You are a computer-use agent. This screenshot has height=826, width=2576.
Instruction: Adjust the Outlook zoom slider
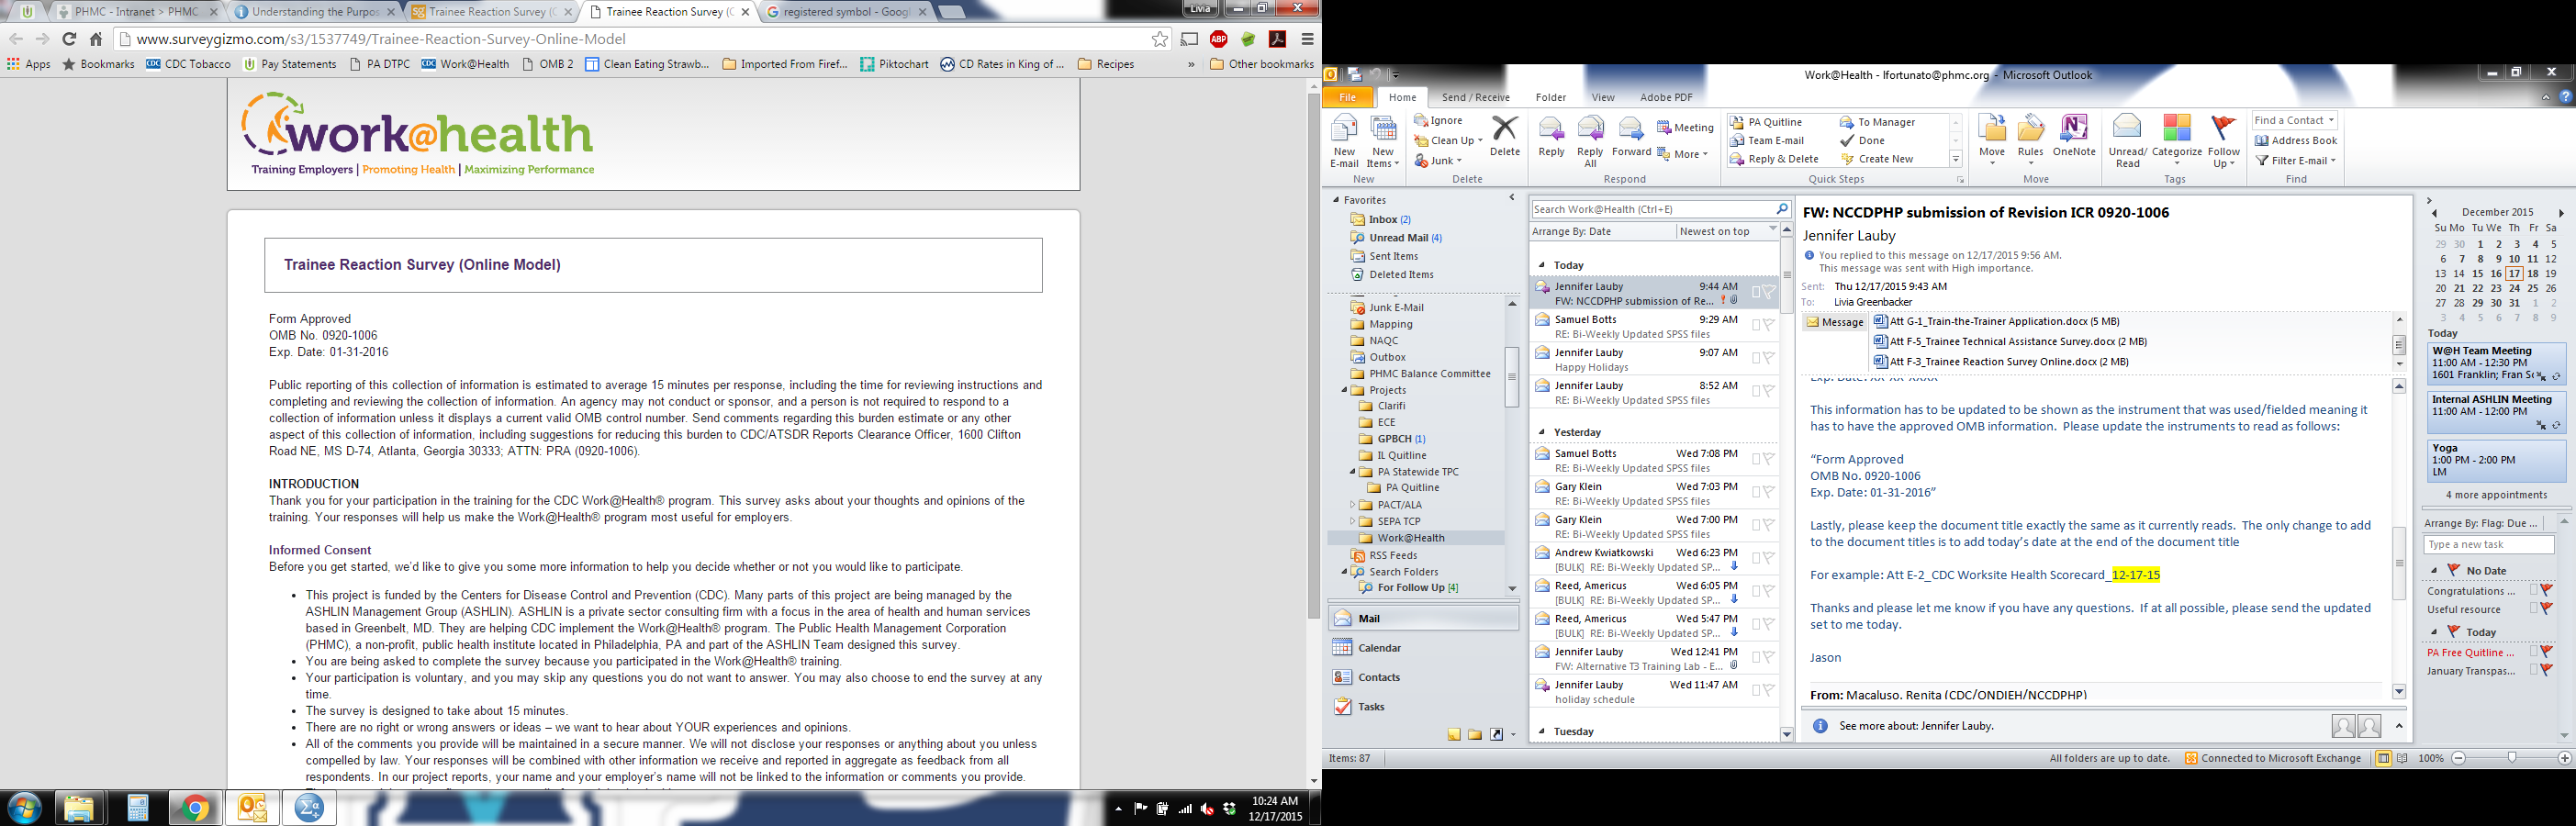[2511, 758]
